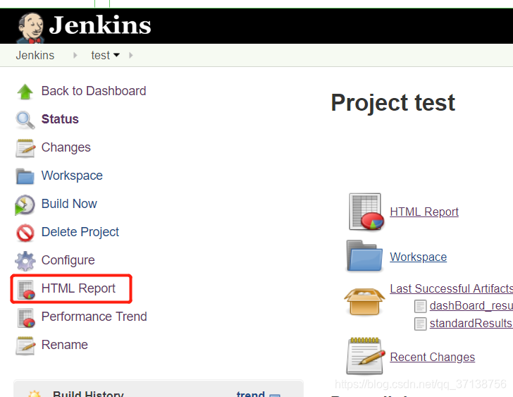Click the Changes notepad icon
Screen dimensions: 513x397
pyautogui.click(x=25, y=148)
